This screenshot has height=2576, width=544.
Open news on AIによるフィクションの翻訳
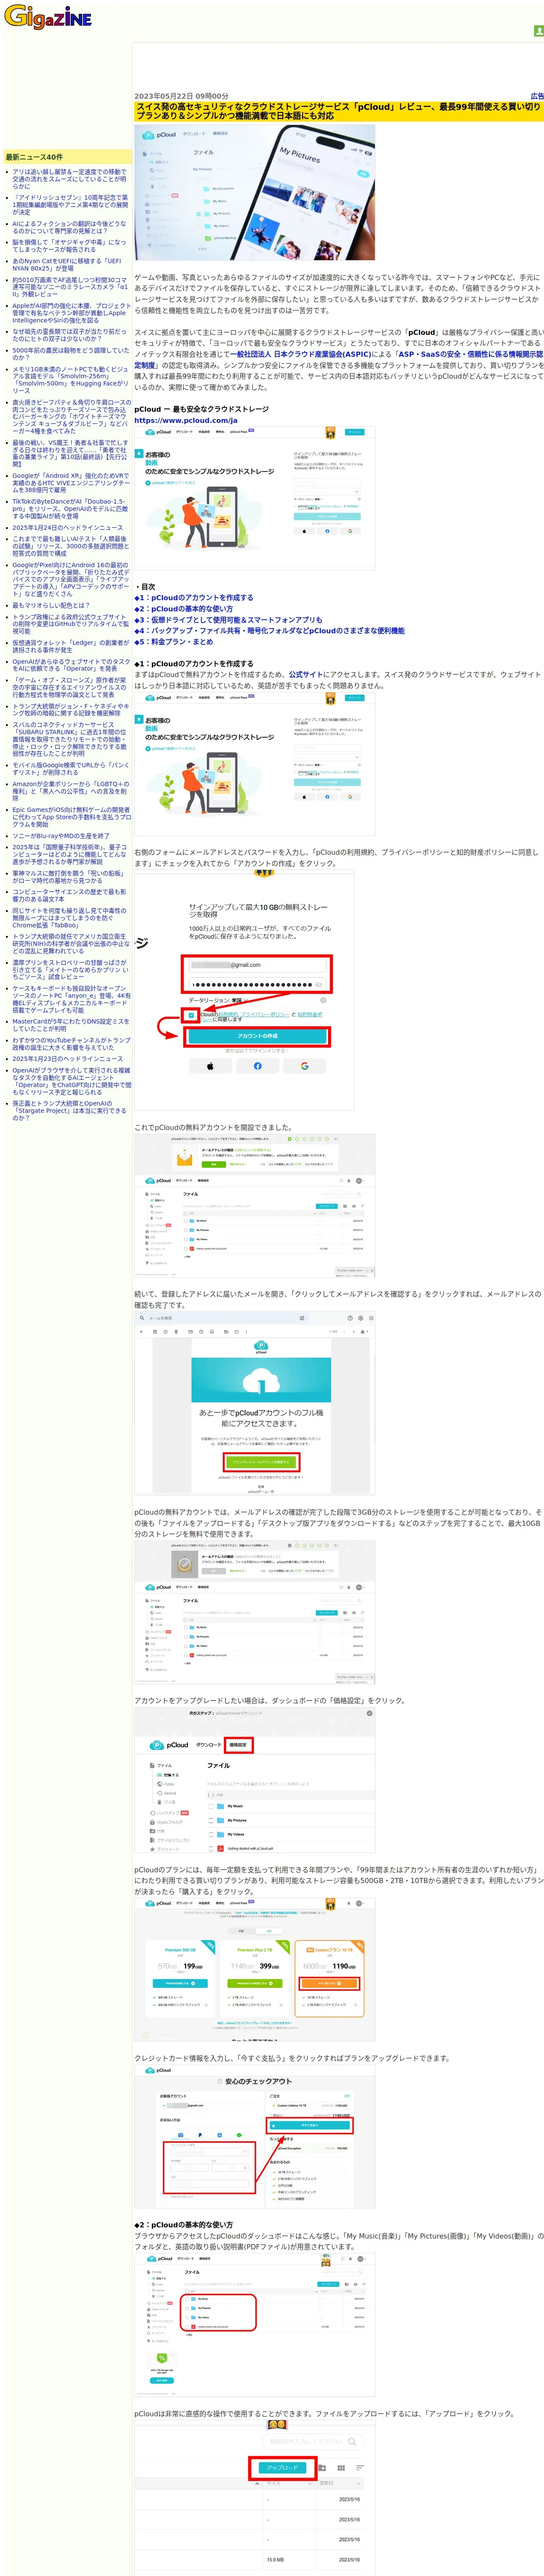click(x=69, y=227)
